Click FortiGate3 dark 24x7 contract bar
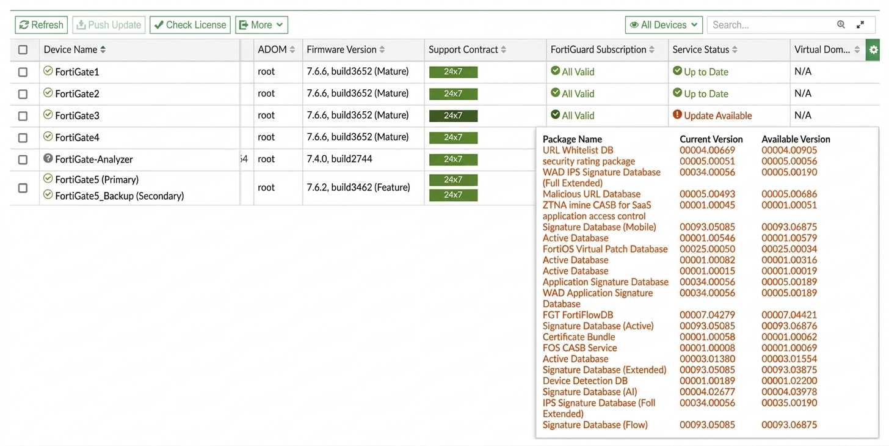The width and height of the screenshot is (889, 446). 453,116
